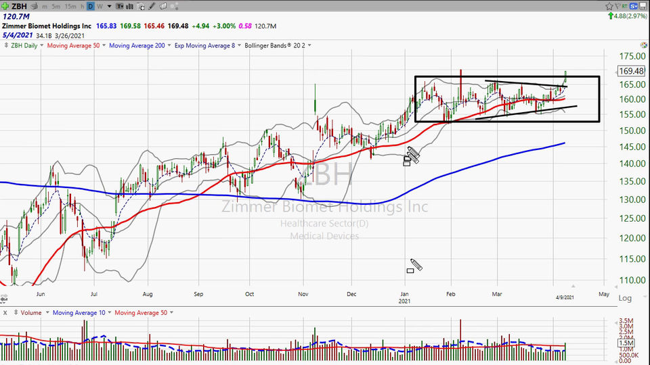Click the stacked-pages icon beside ZBH
650x365 pixels.
(35, 6)
